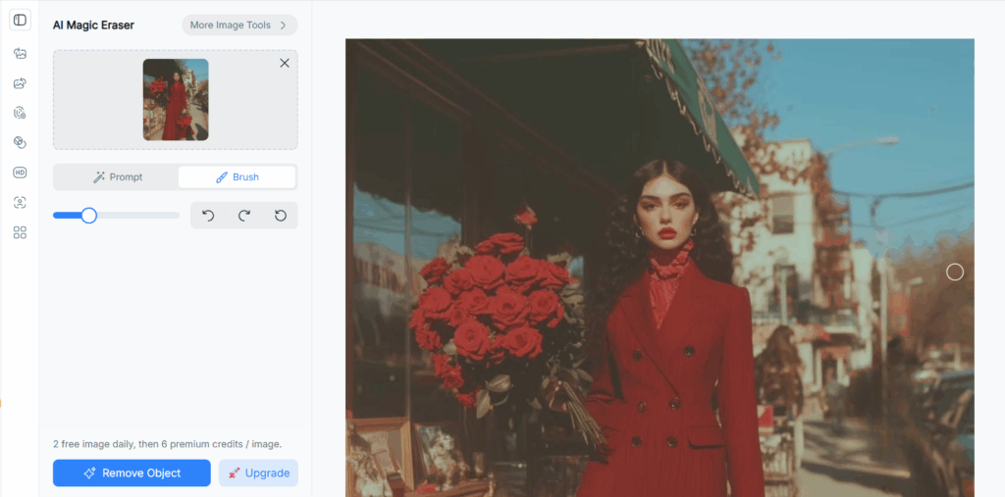1005x497 pixels.
Task: Switch to the Brush tab
Action: pyautogui.click(x=237, y=177)
